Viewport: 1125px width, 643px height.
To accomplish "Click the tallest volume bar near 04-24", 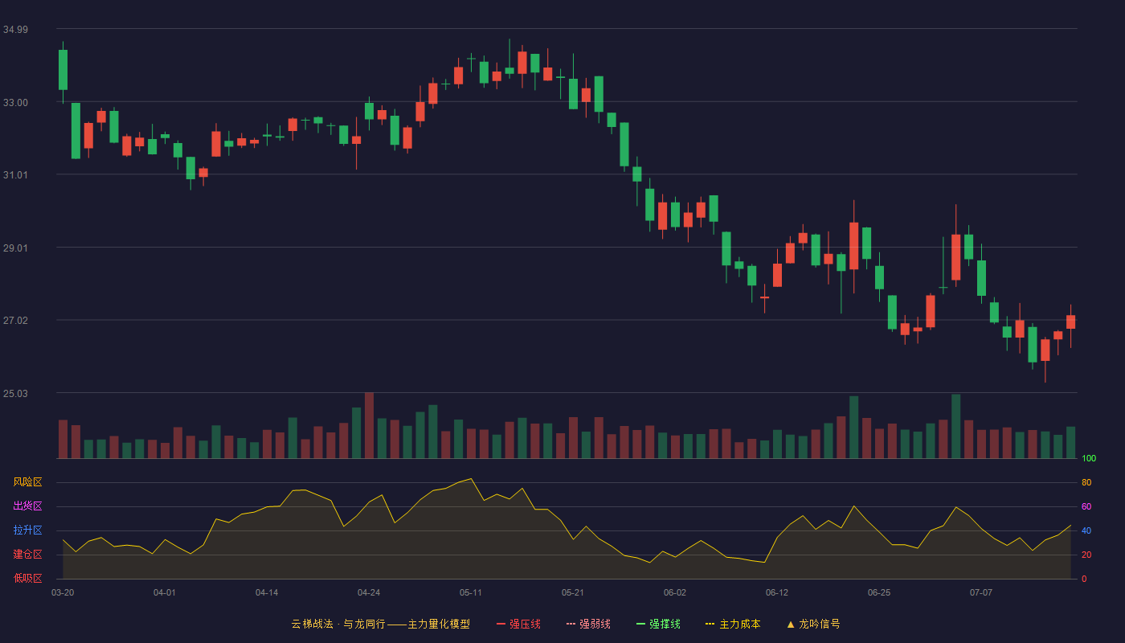I will pyautogui.click(x=369, y=425).
